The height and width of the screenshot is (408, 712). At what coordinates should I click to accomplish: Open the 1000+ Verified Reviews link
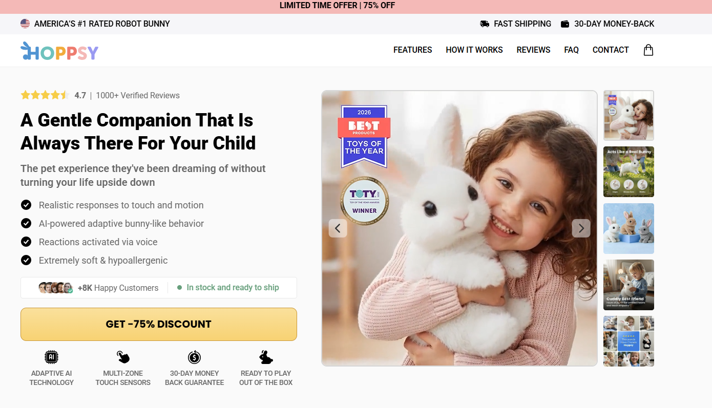coord(138,95)
